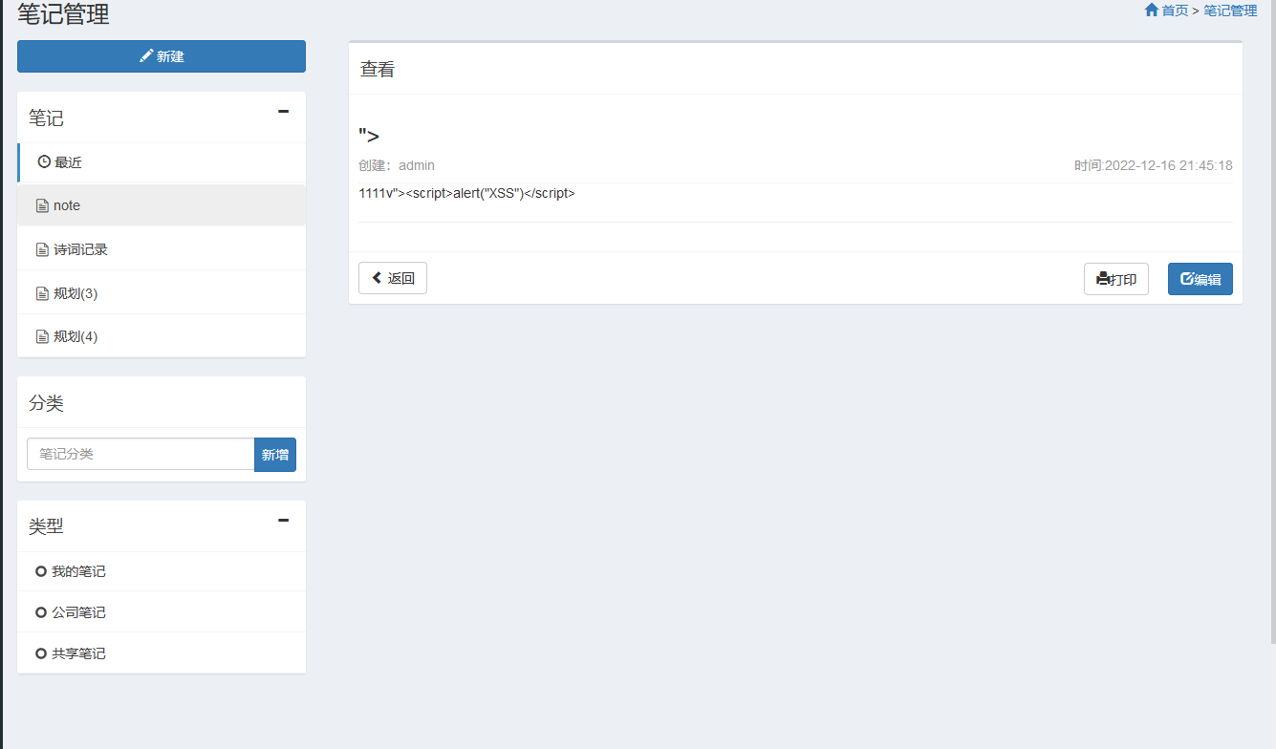This screenshot has height=749, width=1276.
Task: Click the pencil icon on 新建 button
Action: pyautogui.click(x=146, y=56)
